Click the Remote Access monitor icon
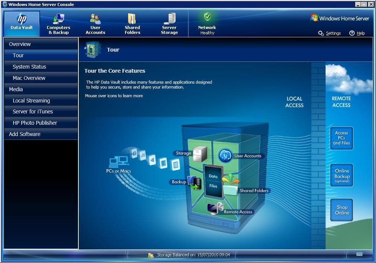Screen dimensions: 376x263 (216, 208)
